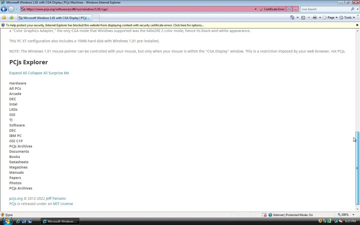
Task: Click the search magnifier icon
Action: [352, 9]
